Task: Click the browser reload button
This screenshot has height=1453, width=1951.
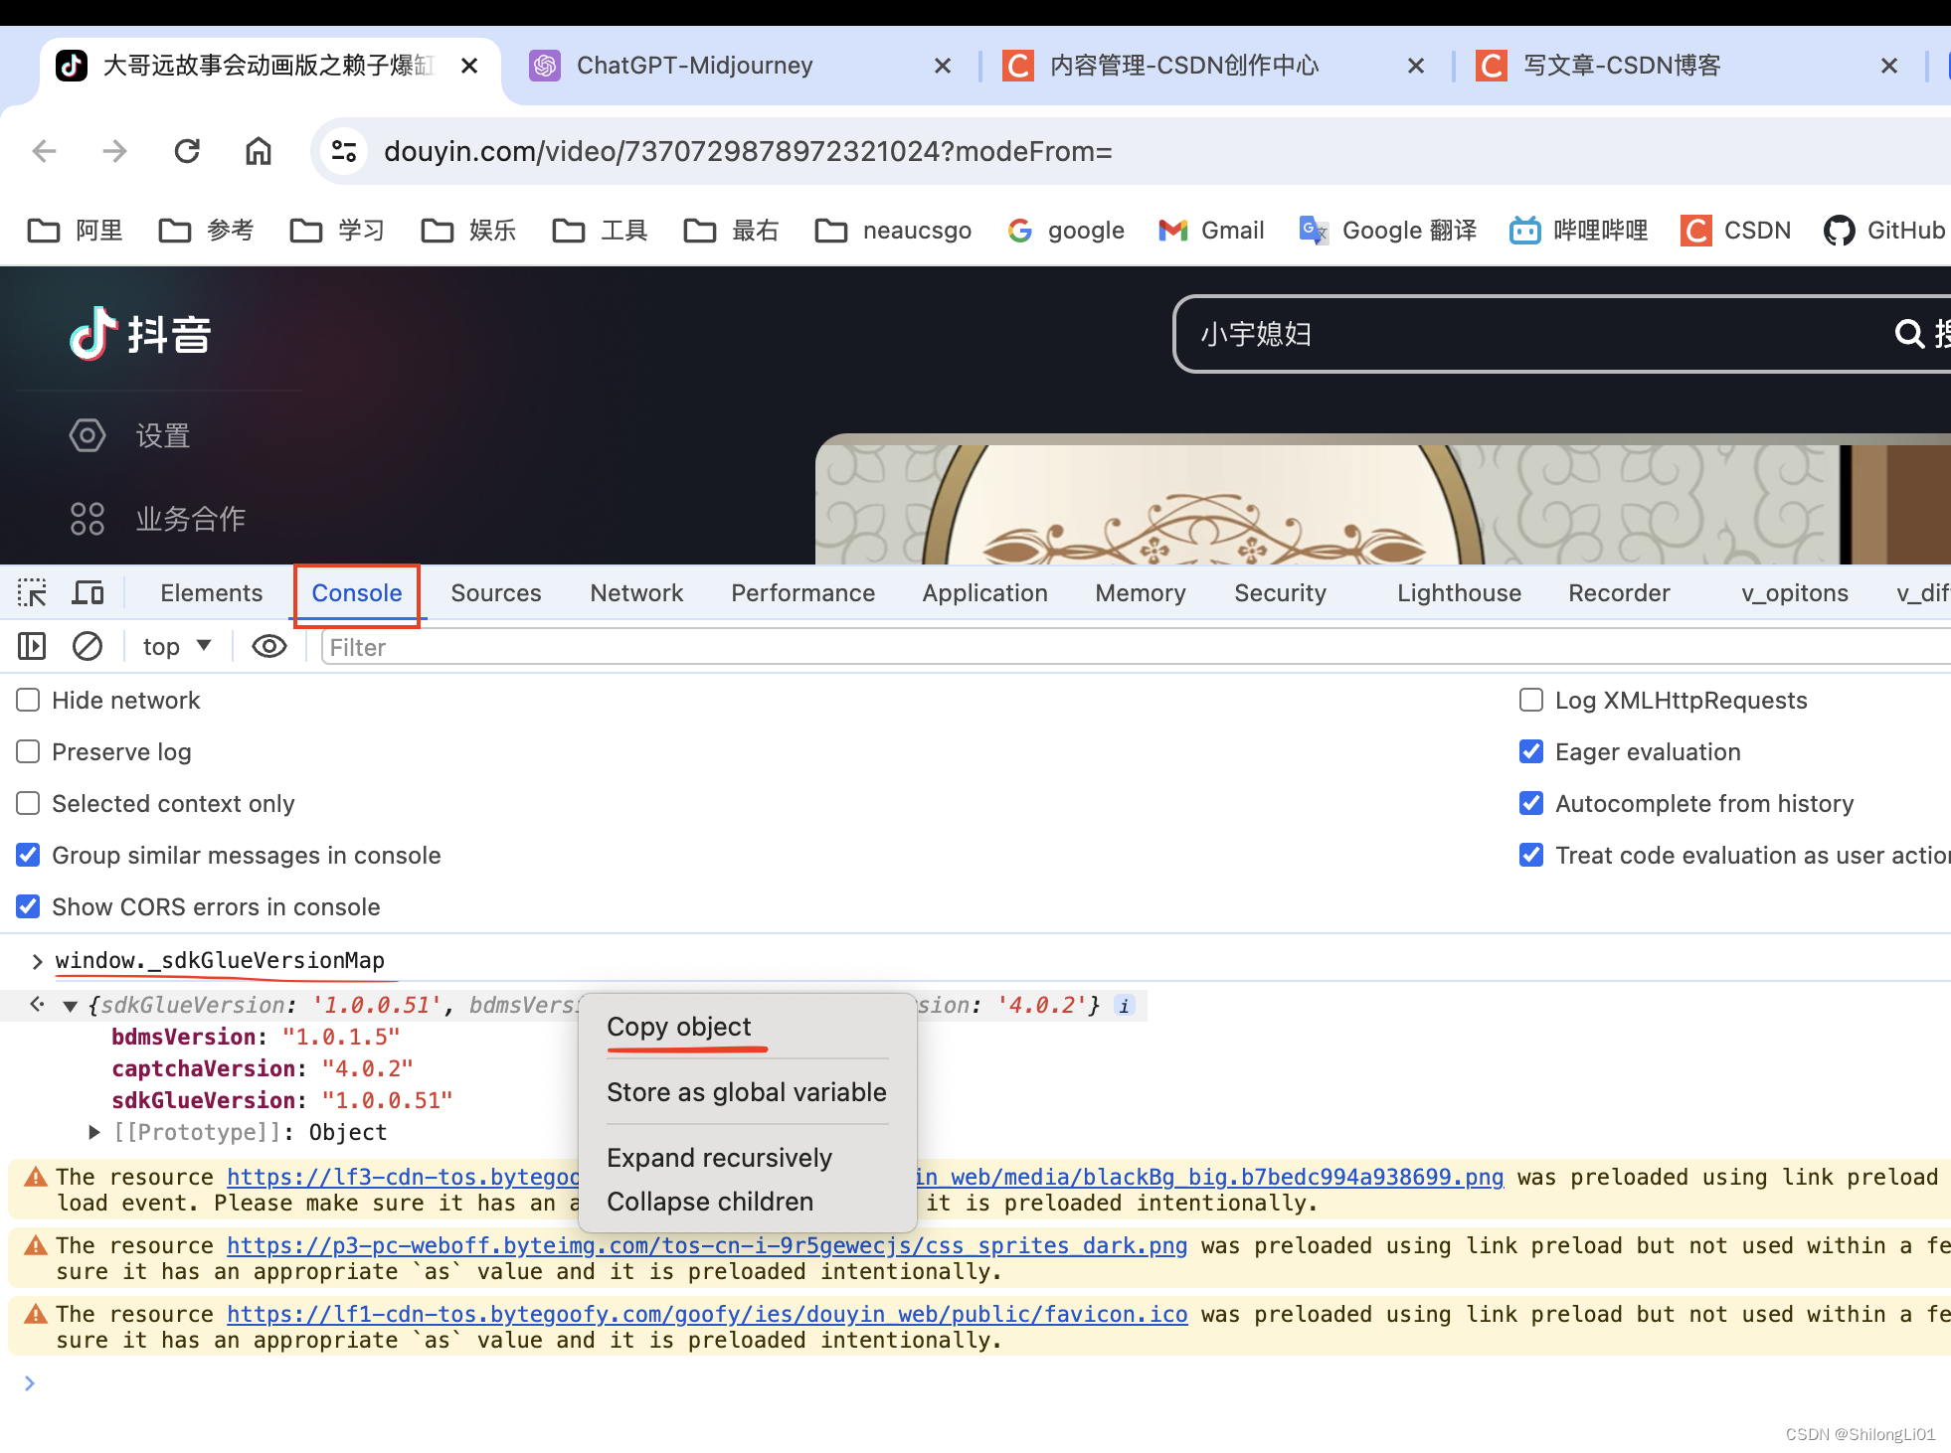Action: (x=187, y=151)
